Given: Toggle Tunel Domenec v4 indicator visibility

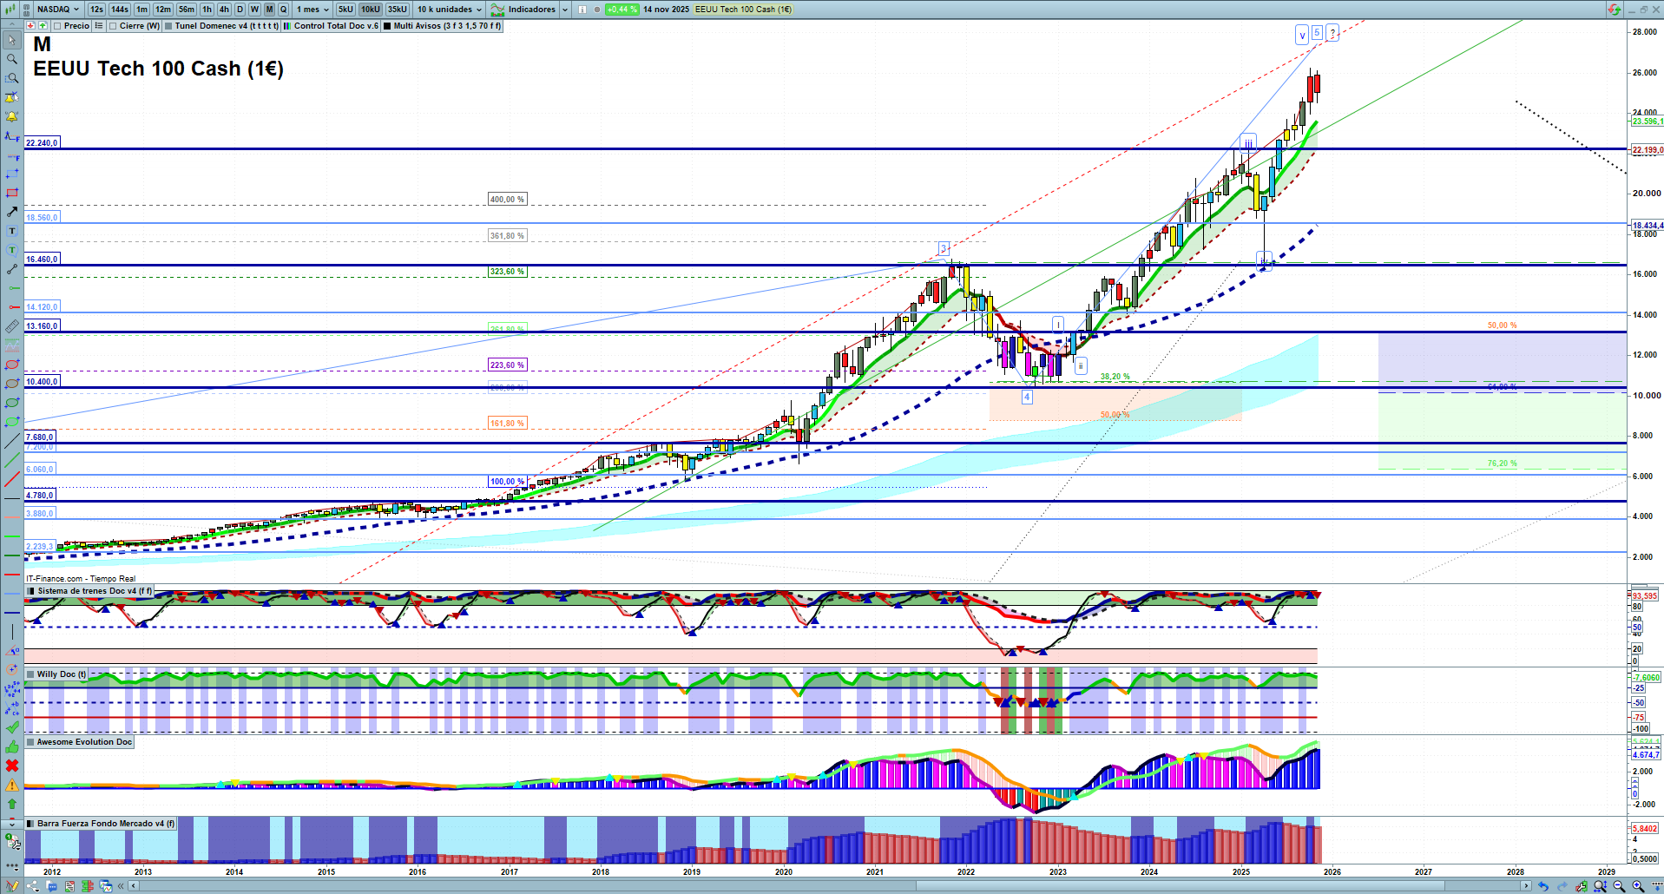Looking at the screenshot, I should coord(168,26).
